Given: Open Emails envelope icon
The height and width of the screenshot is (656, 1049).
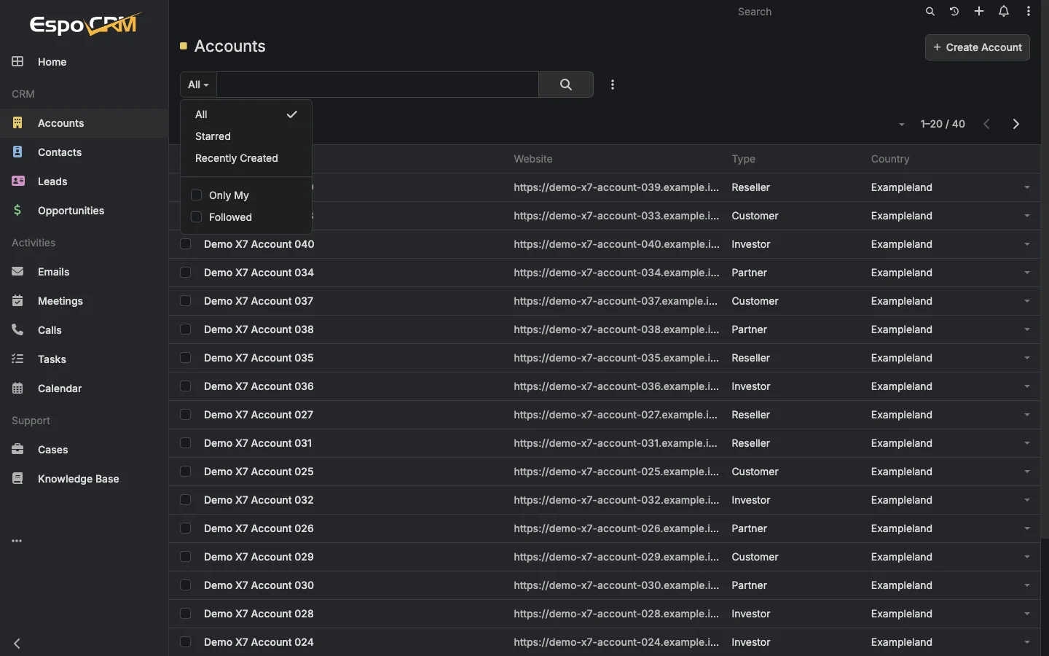Looking at the screenshot, I should tap(17, 272).
